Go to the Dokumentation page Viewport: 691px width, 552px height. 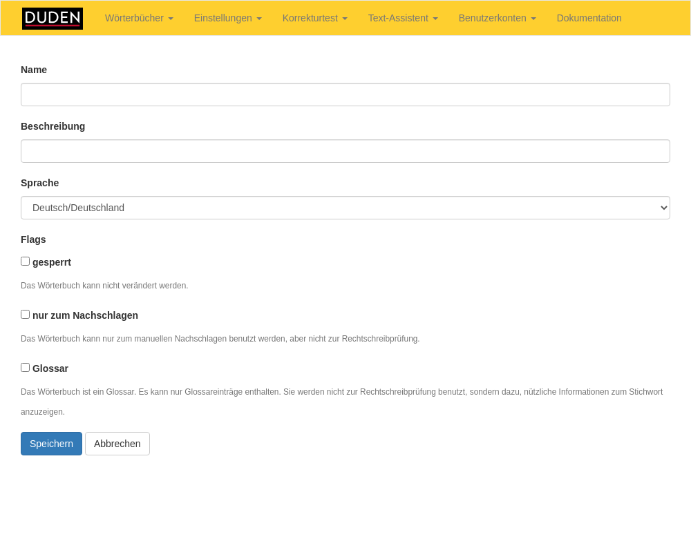pos(589,18)
